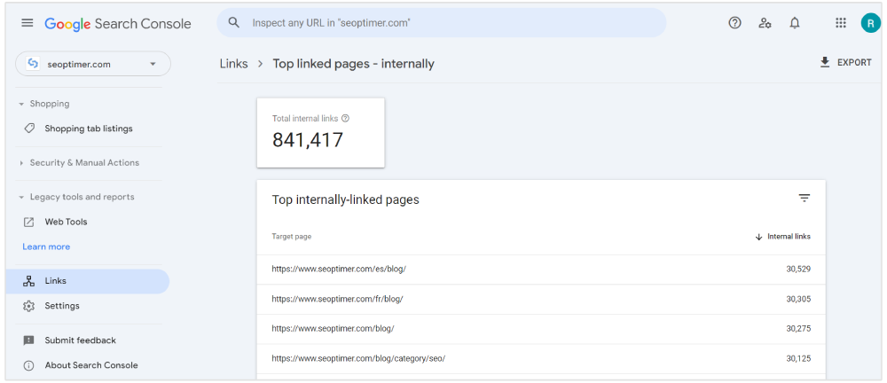The image size is (887, 383).
Task: Open the Help question mark icon
Action: (734, 23)
